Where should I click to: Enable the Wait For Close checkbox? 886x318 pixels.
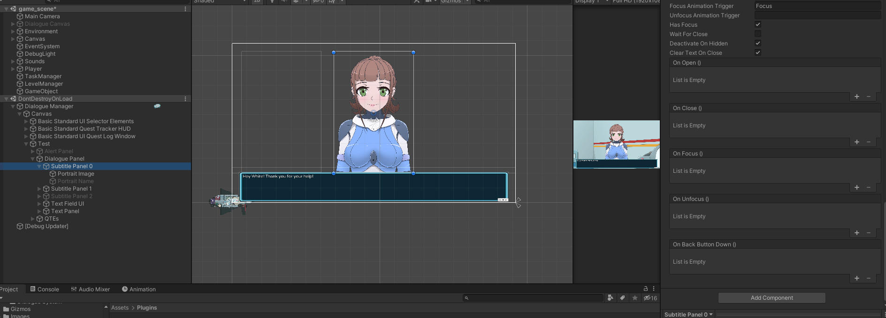click(757, 34)
